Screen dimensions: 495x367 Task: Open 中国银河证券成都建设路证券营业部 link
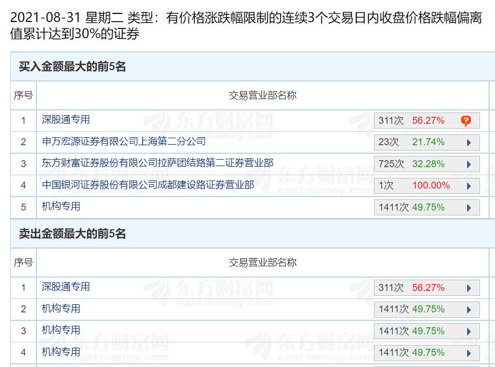point(148,185)
